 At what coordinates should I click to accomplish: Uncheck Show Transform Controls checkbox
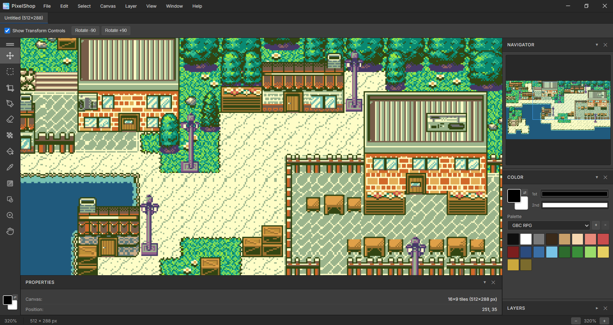pyautogui.click(x=7, y=31)
